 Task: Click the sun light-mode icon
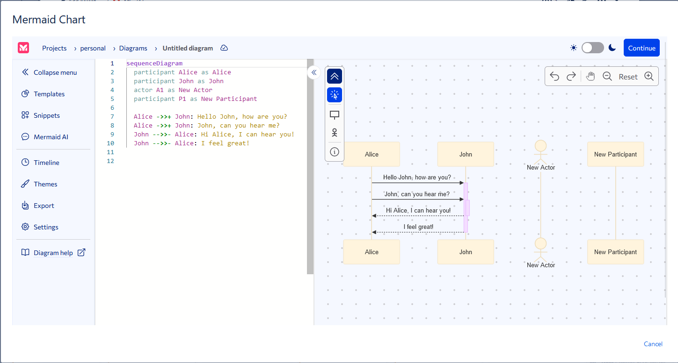[574, 48]
